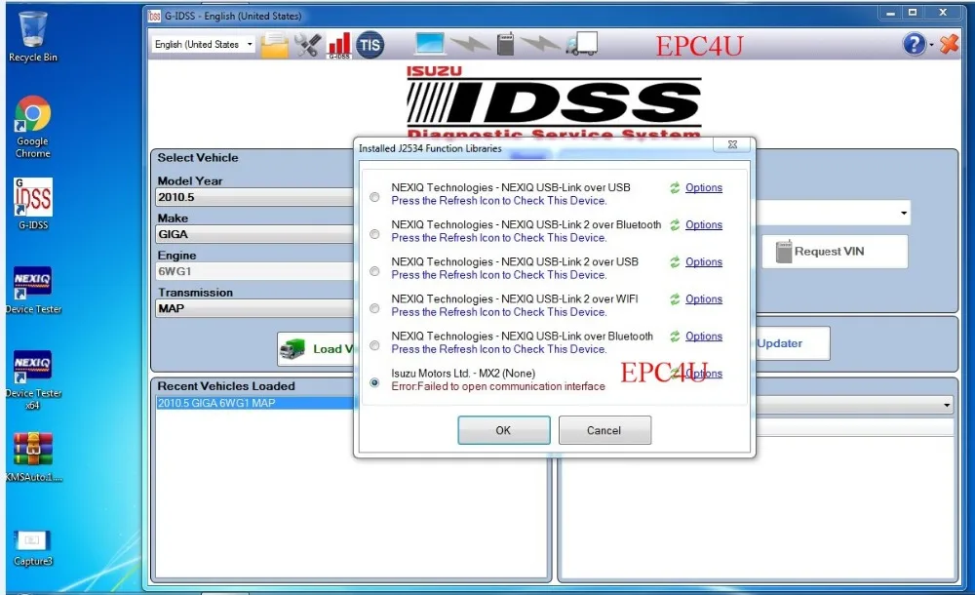The image size is (975, 595).
Task: Click the laptop computer icon in toolbar
Action: point(430,44)
